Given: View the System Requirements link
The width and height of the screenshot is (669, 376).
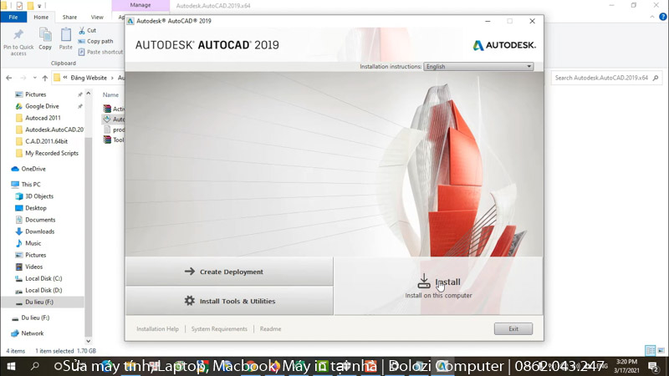Looking at the screenshot, I should click(x=219, y=328).
